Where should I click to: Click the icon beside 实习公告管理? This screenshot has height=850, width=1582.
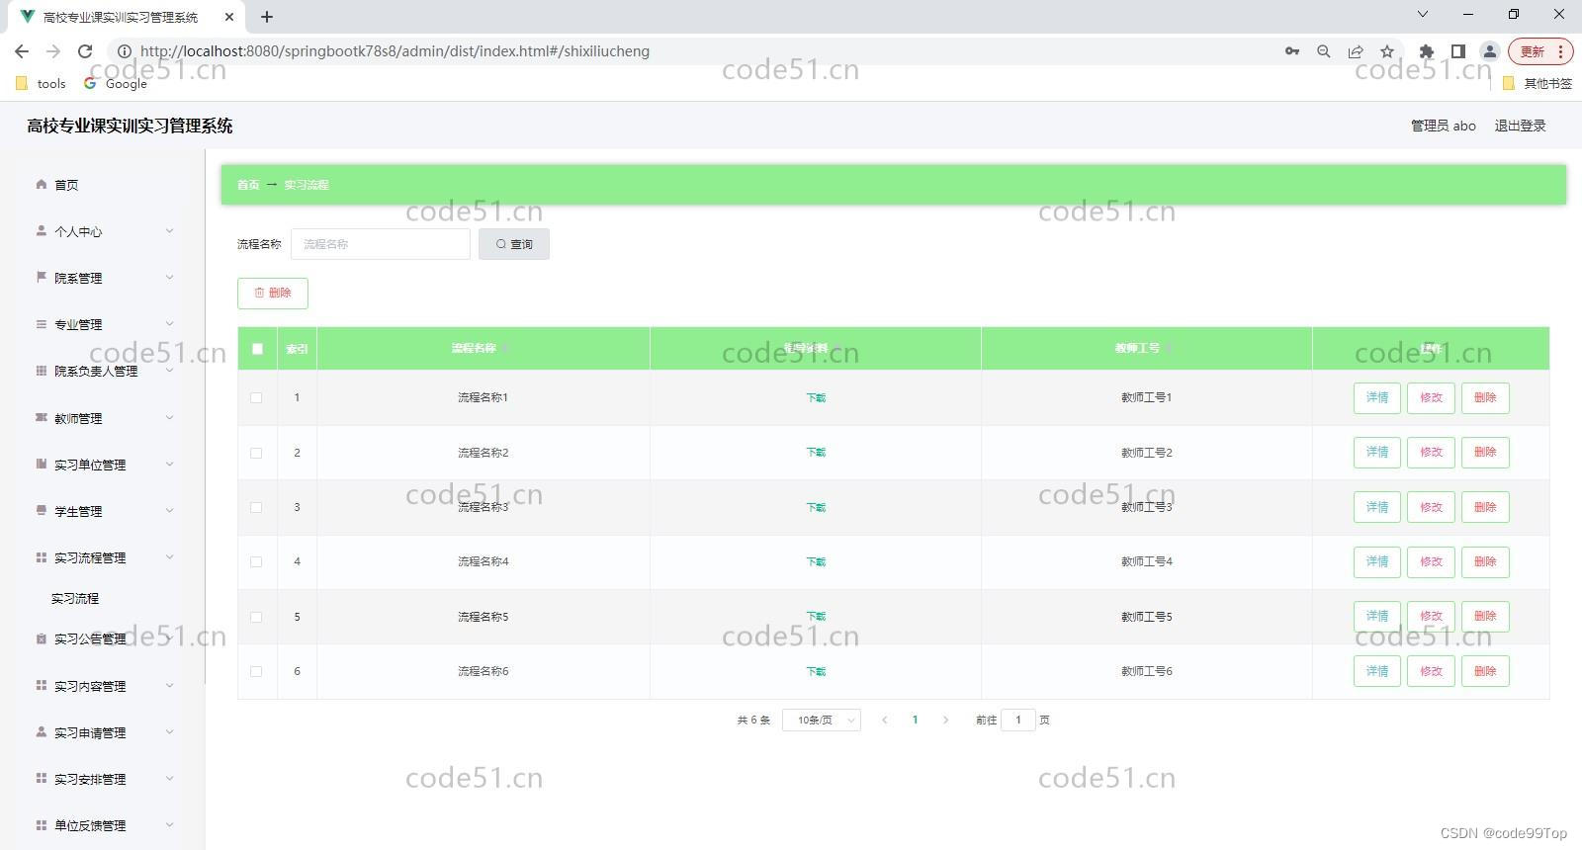coord(41,638)
